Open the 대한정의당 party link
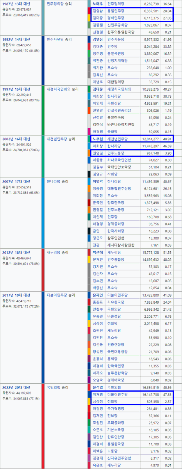Screen dimensions: 182x469 click(x=116, y=82)
